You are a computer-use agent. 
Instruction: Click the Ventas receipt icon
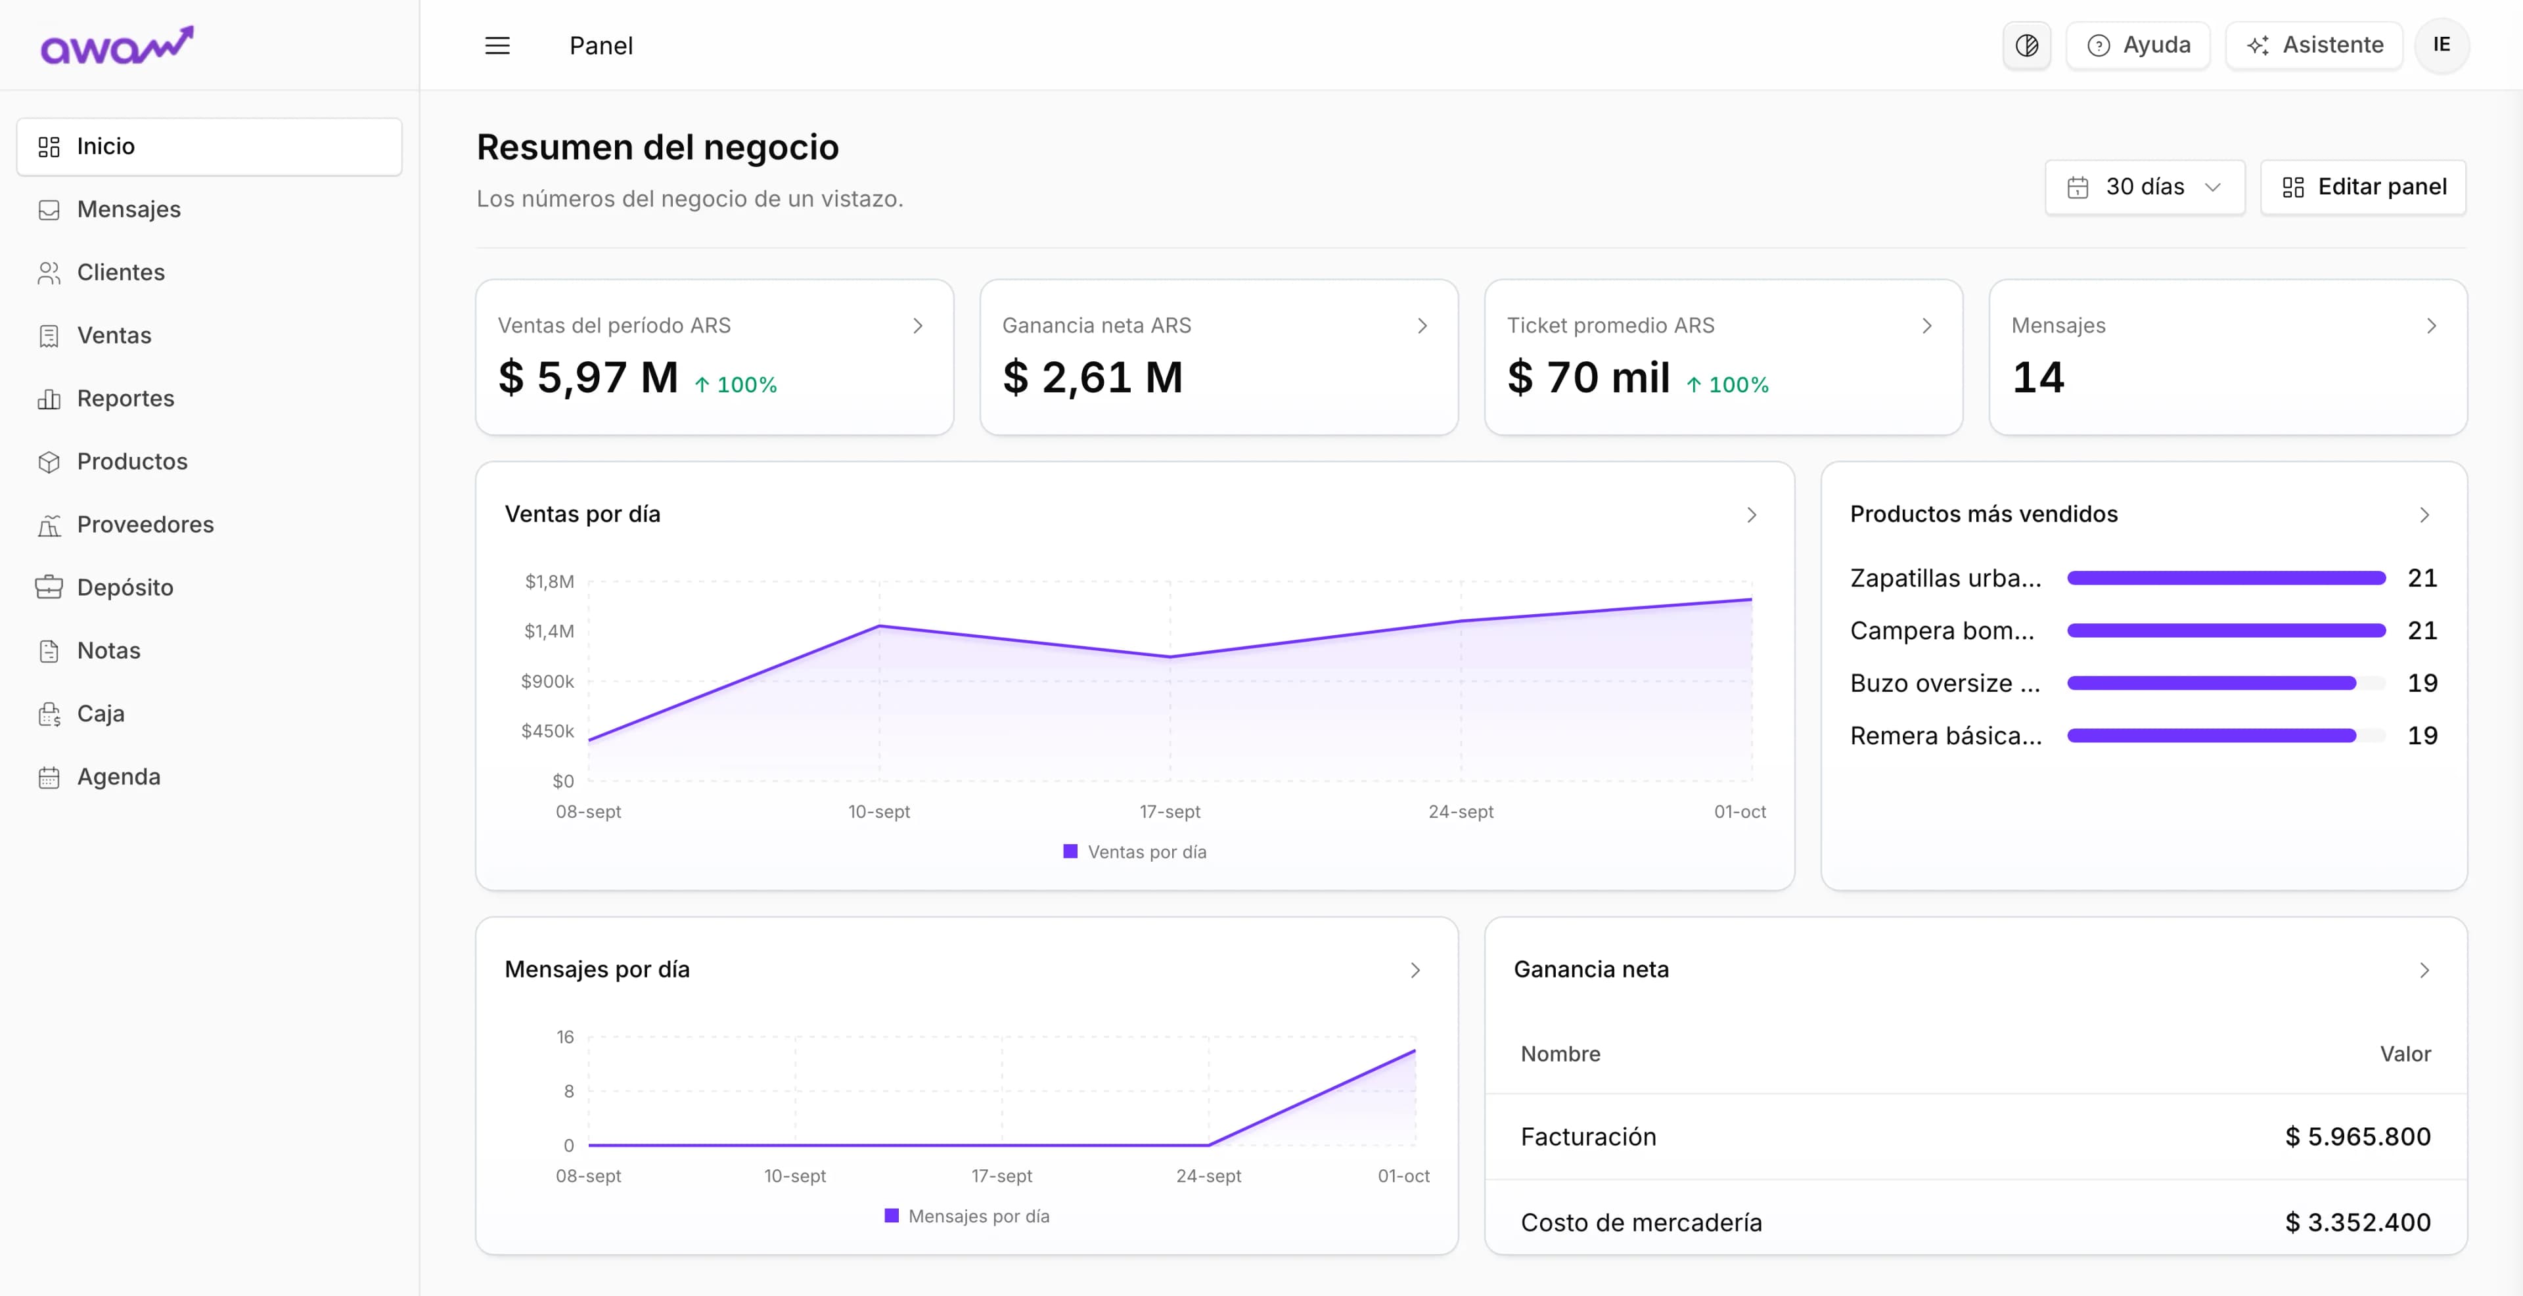click(x=49, y=336)
